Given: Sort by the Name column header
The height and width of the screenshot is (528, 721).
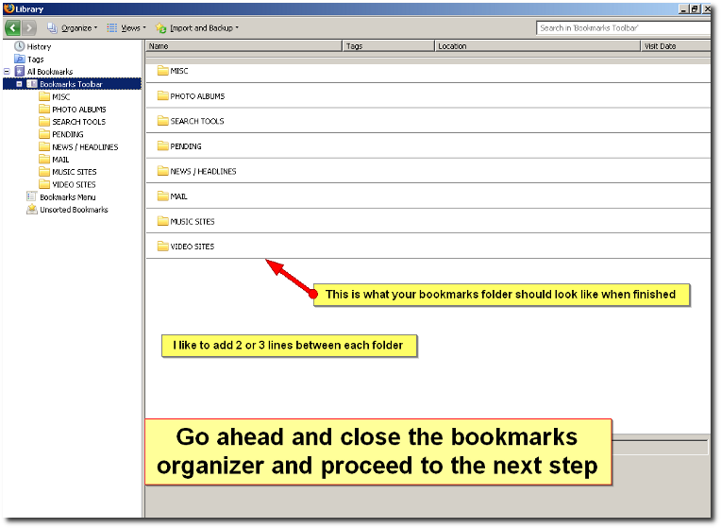Looking at the screenshot, I should point(244,46).
